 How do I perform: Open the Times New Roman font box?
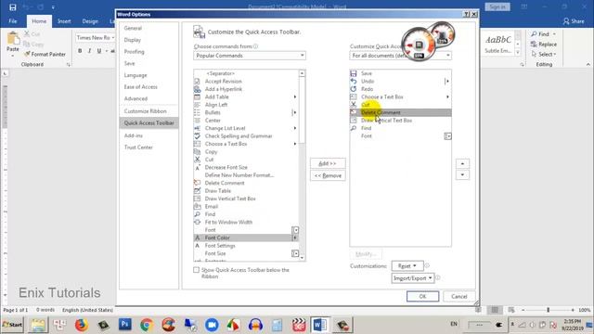95,38
